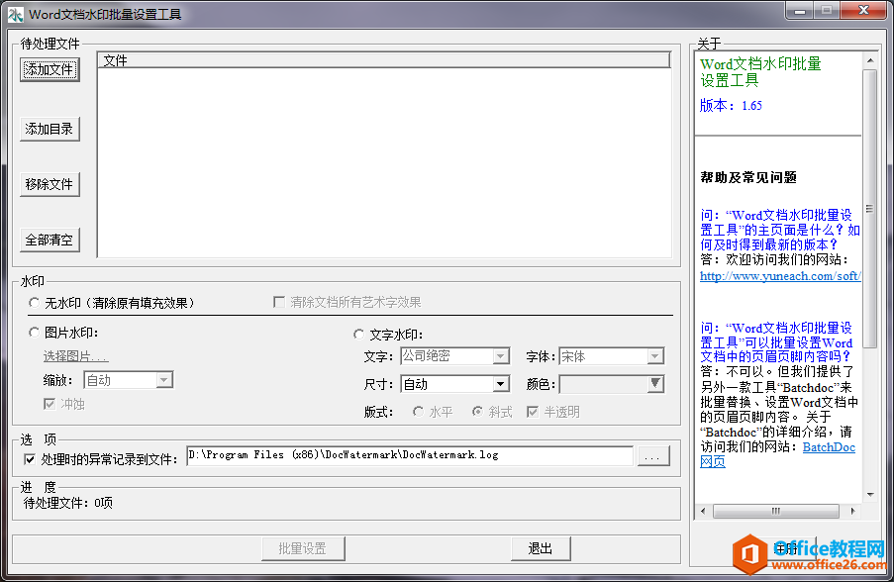Click the app icon in title bar
This screenshot has height=582, width=894.
16,15
